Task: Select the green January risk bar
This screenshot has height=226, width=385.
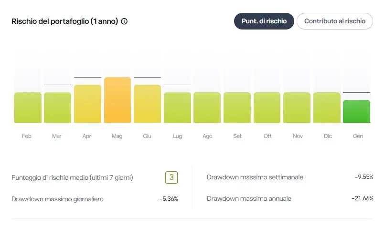Action: click(x=357, y=111)
